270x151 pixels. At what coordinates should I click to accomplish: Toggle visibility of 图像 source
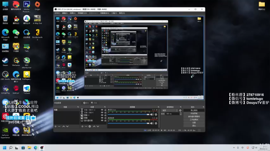pyautogui.click(x=102, y=118)
